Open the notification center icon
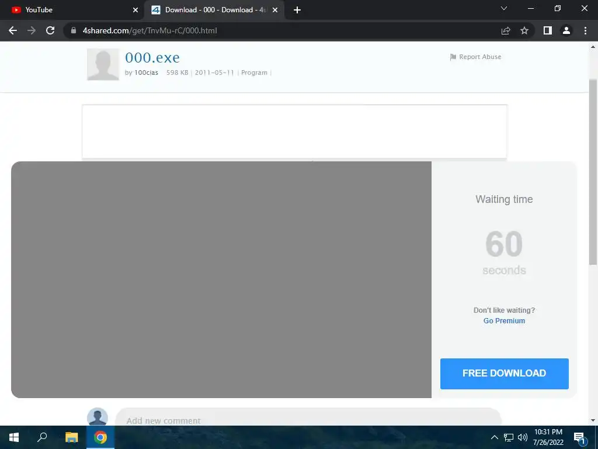This screenshot has width=598, height=449. [x=579, y=438]
